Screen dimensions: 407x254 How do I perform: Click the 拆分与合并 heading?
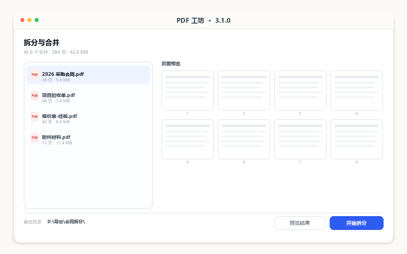tap(42, 43)
